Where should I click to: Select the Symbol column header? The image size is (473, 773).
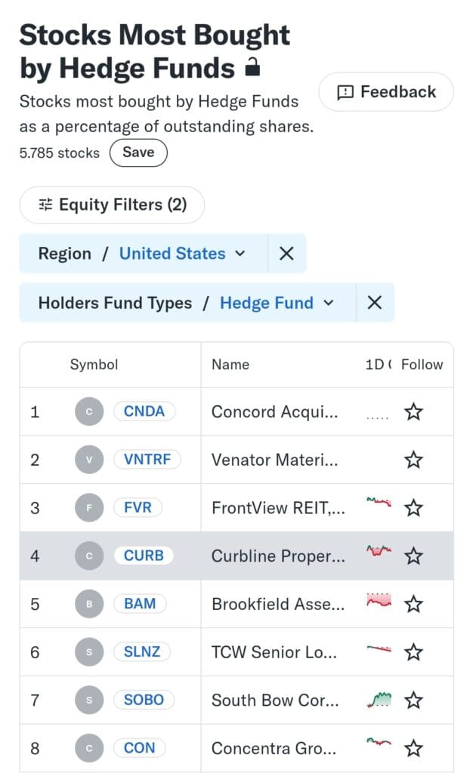(x=94, y=365)
